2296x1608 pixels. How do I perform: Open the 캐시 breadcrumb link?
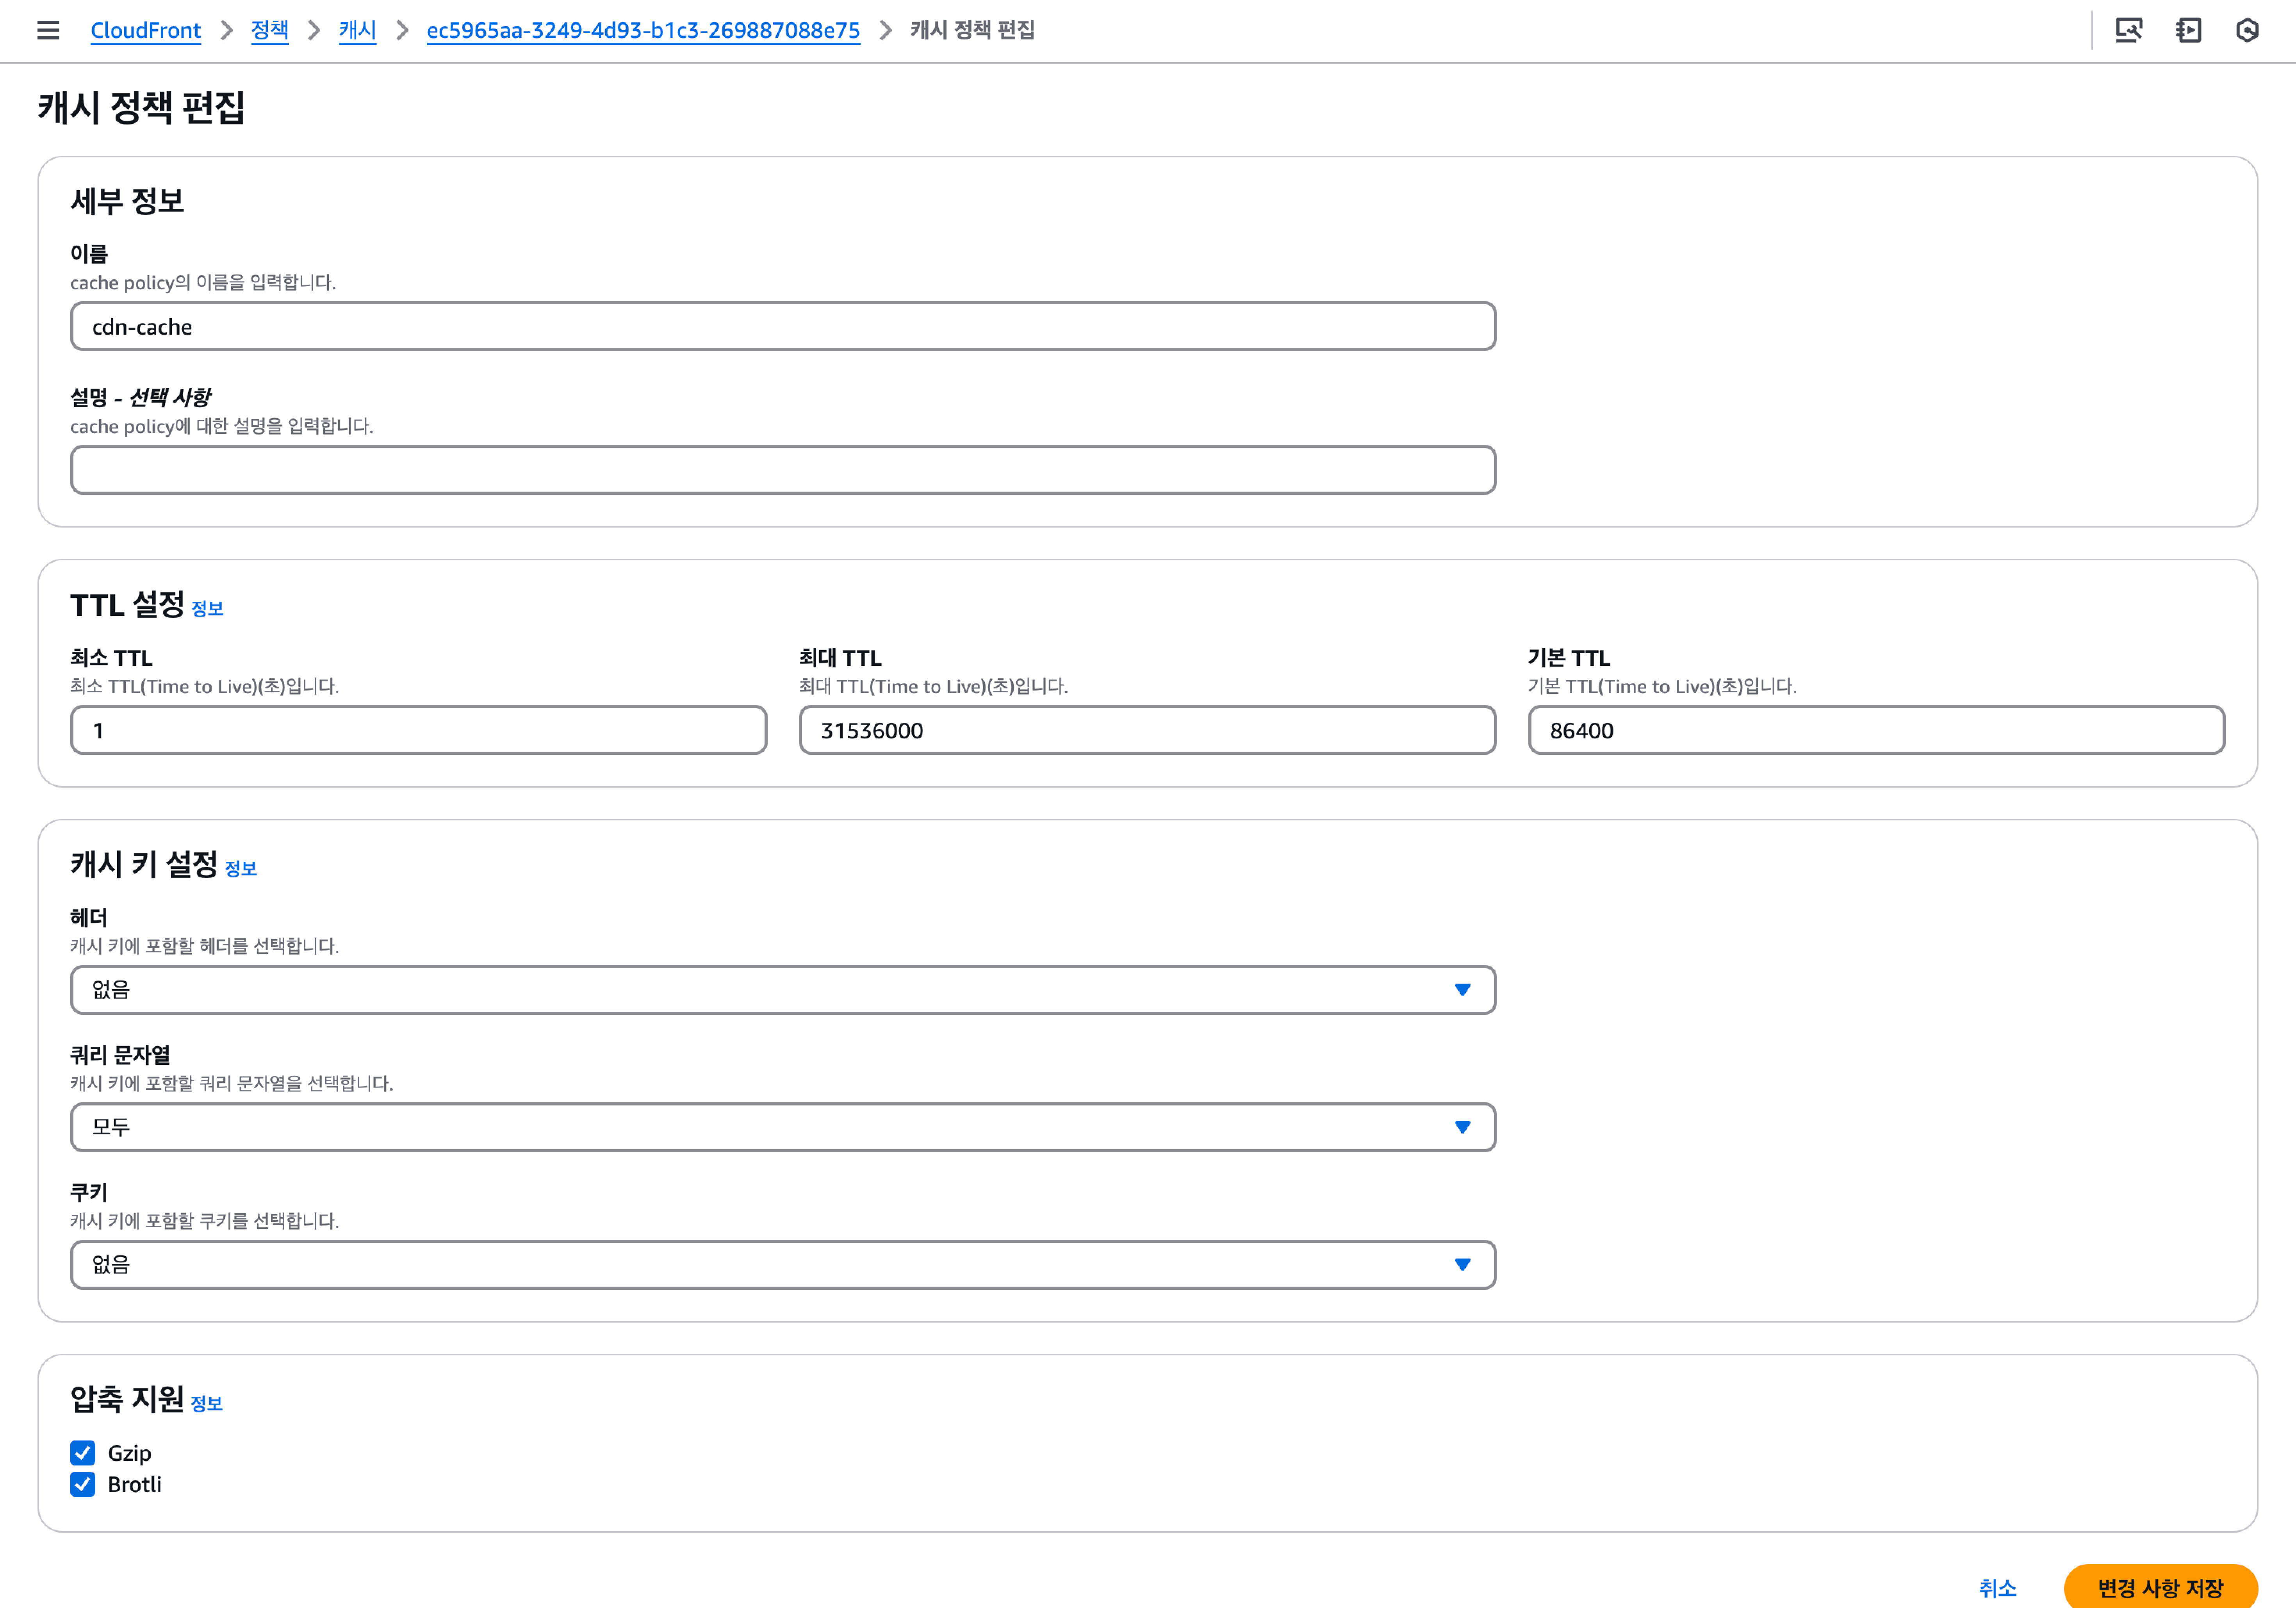[x=357, y=30]
